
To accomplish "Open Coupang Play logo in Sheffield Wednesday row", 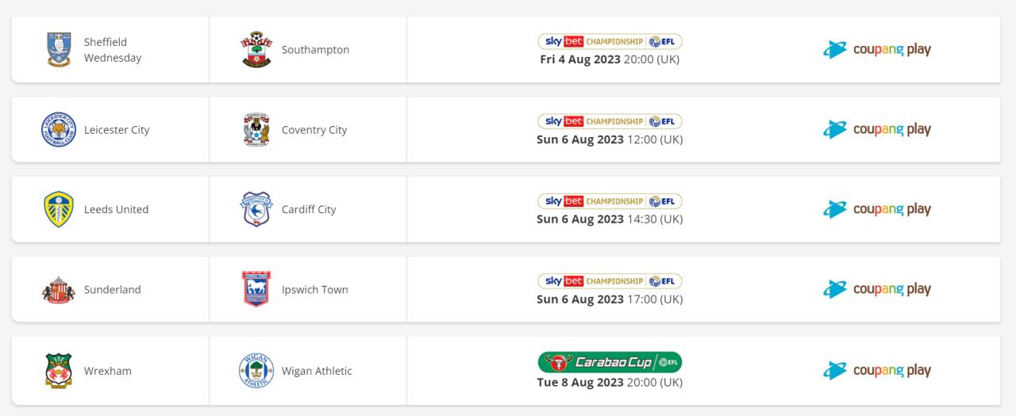I will (877, 49).
